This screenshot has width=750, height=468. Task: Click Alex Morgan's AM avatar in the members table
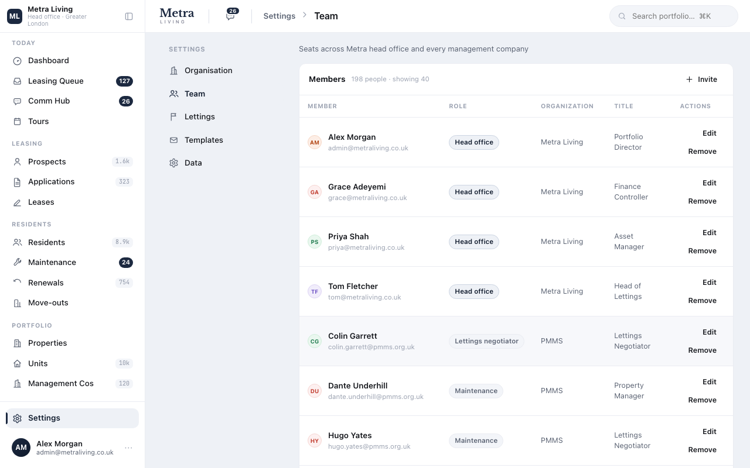(x=315, y=142)
